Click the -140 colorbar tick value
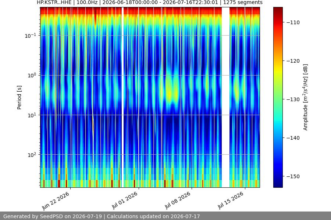Viewport: 331px width, 220px height. [293, 138]
